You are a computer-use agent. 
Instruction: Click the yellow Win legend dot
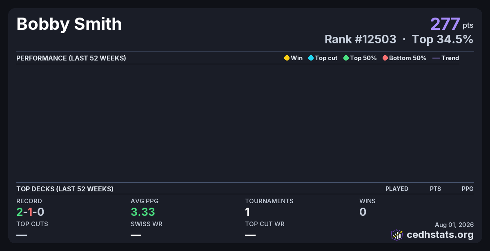[287, 58]
